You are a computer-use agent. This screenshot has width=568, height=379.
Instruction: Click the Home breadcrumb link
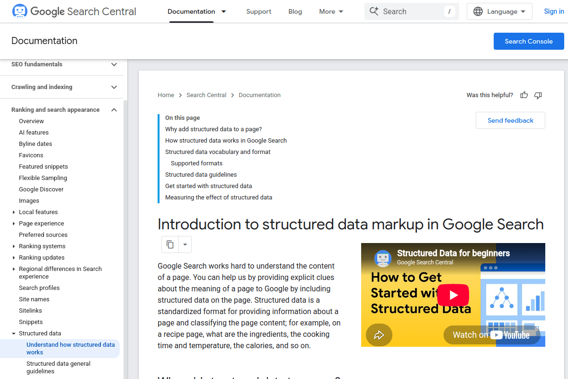[x=166, y=95]
